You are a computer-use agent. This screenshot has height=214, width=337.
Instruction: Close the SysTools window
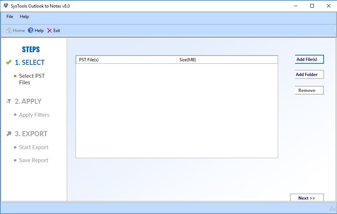329,6
